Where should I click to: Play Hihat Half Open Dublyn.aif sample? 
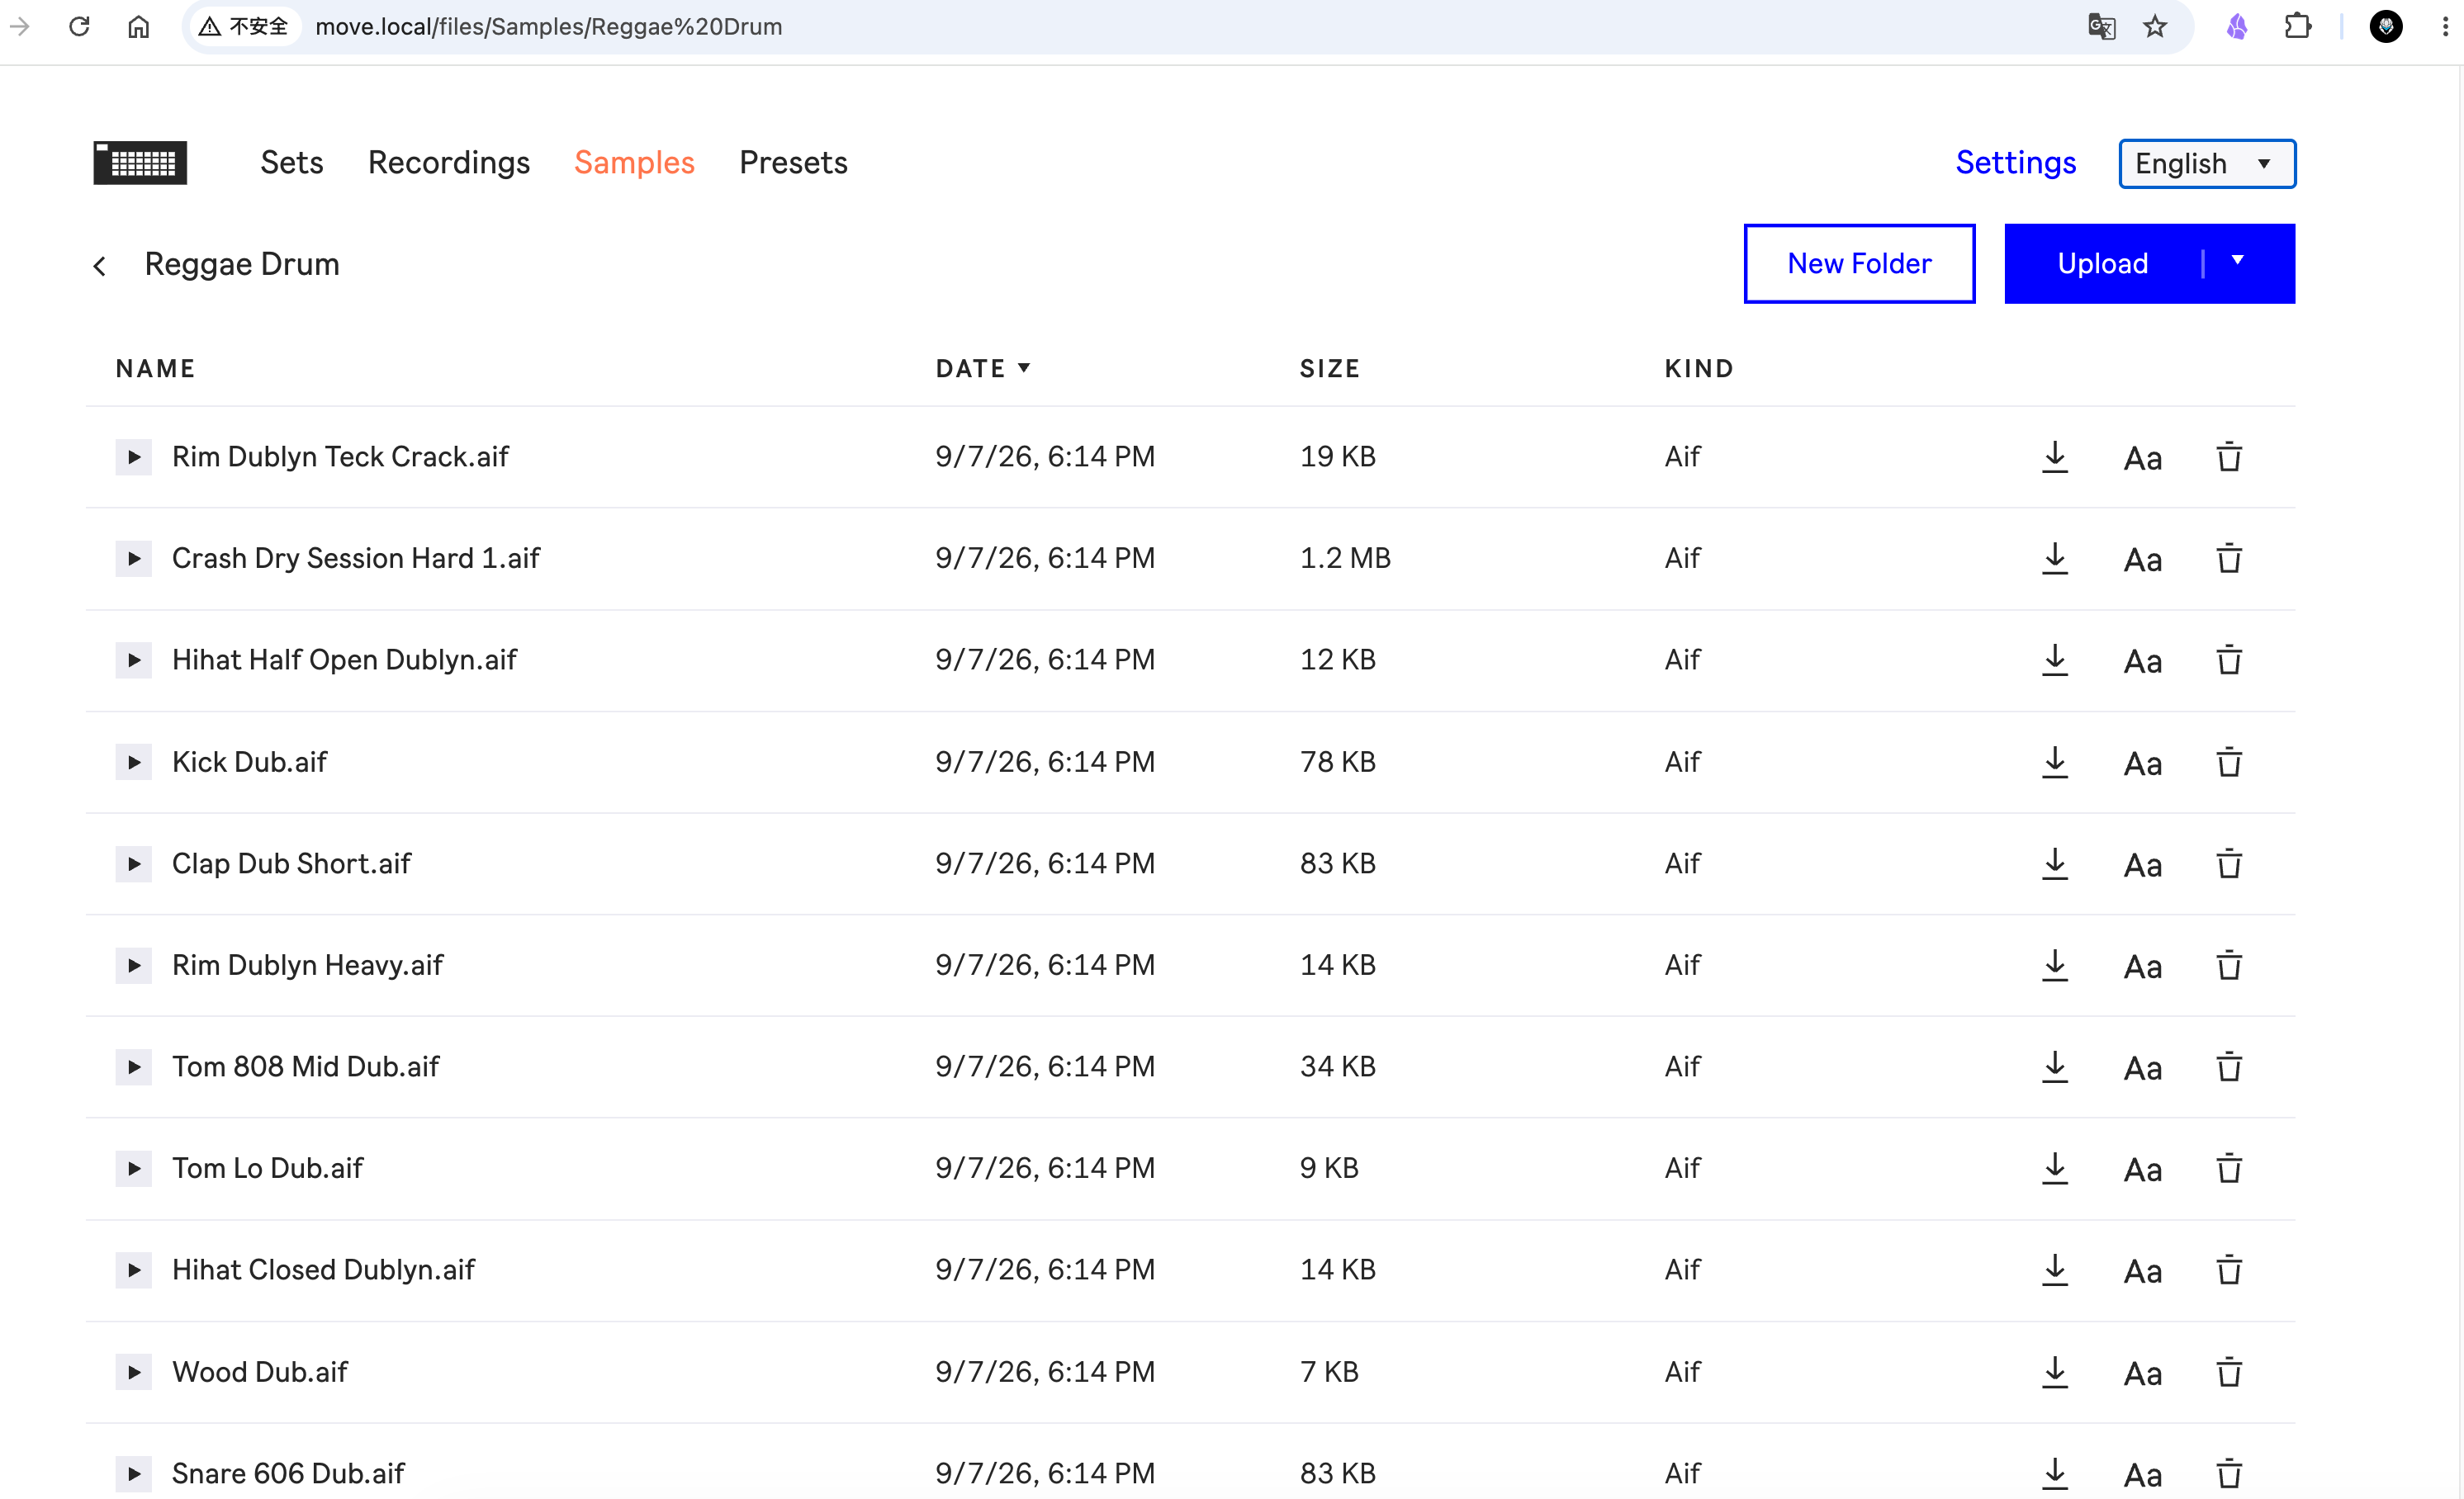[133, 660]
